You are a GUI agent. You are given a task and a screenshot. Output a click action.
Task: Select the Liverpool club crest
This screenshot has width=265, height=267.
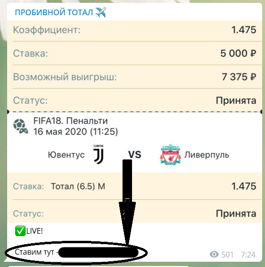coord(170,155)
